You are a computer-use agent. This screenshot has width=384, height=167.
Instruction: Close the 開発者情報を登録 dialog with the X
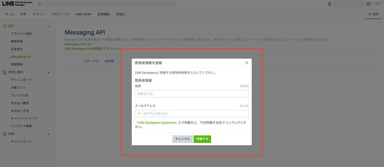point(247,63)
